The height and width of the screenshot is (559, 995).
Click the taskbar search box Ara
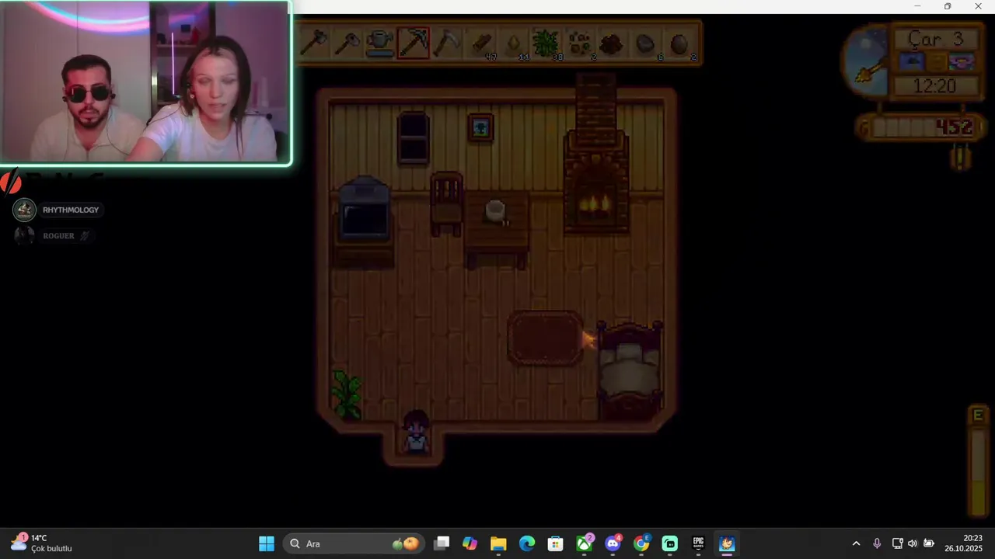pos(354,543)
